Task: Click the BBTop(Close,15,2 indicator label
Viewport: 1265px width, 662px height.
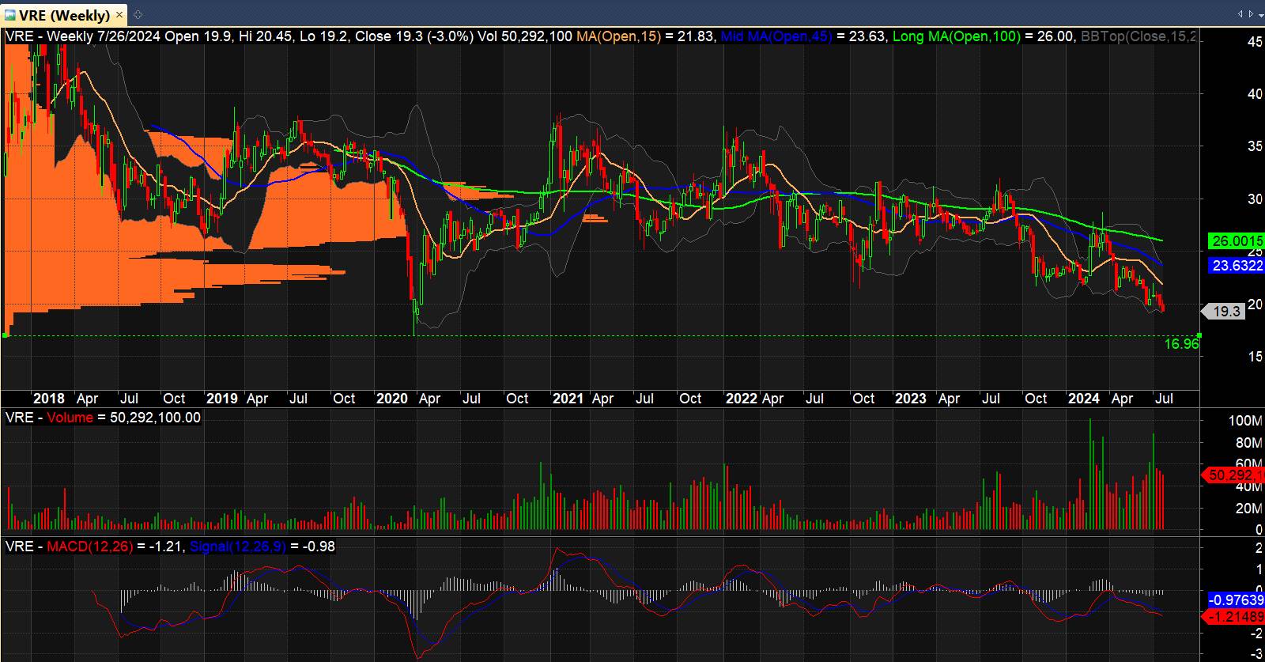Action: 1138,36
